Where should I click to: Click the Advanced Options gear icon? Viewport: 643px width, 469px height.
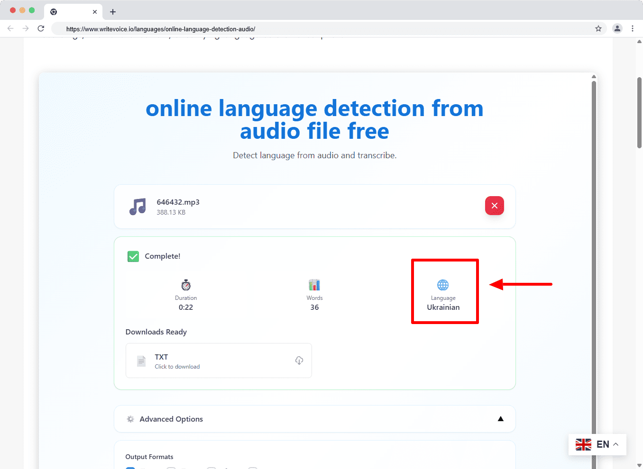(130, 419)
